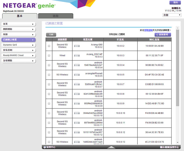
Task: Click the device icon in the 10.0.0.11 row
Action: 77,123
